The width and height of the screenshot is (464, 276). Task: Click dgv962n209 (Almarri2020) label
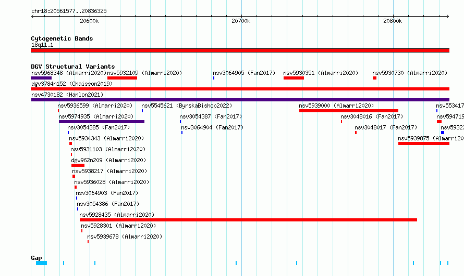[108, 160]
